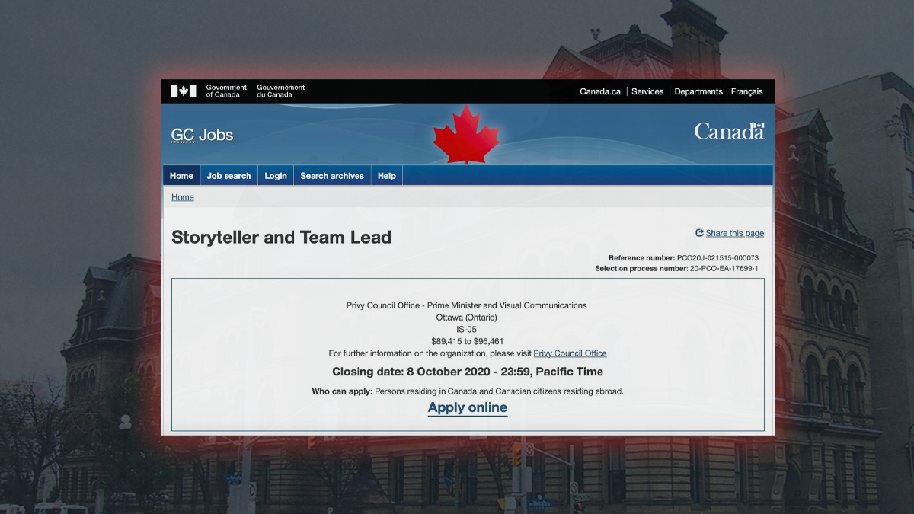Open the Canada.ca link
Image resolution: width=914 pixels, height=514 pixels.
[600, 91]
